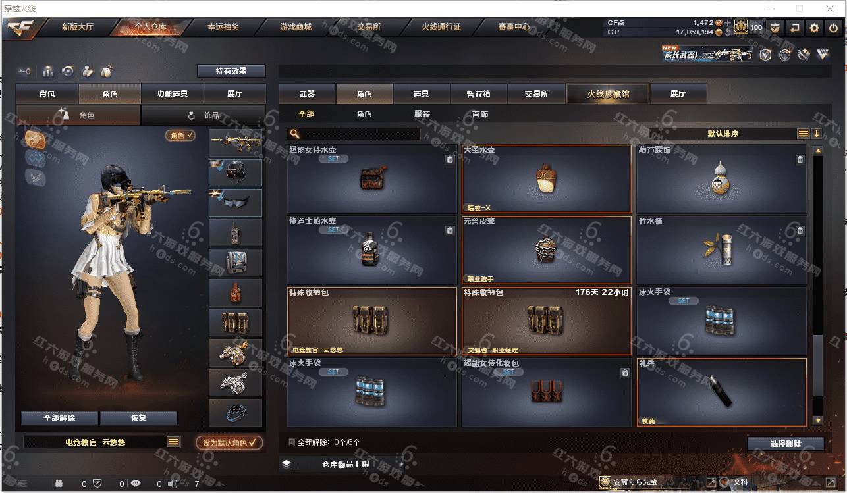Image resolution: width=847 pixels, height=493 pixels.
Task: Click the trash icon on 超能女仔水壶 item
Action: point(450,159)
